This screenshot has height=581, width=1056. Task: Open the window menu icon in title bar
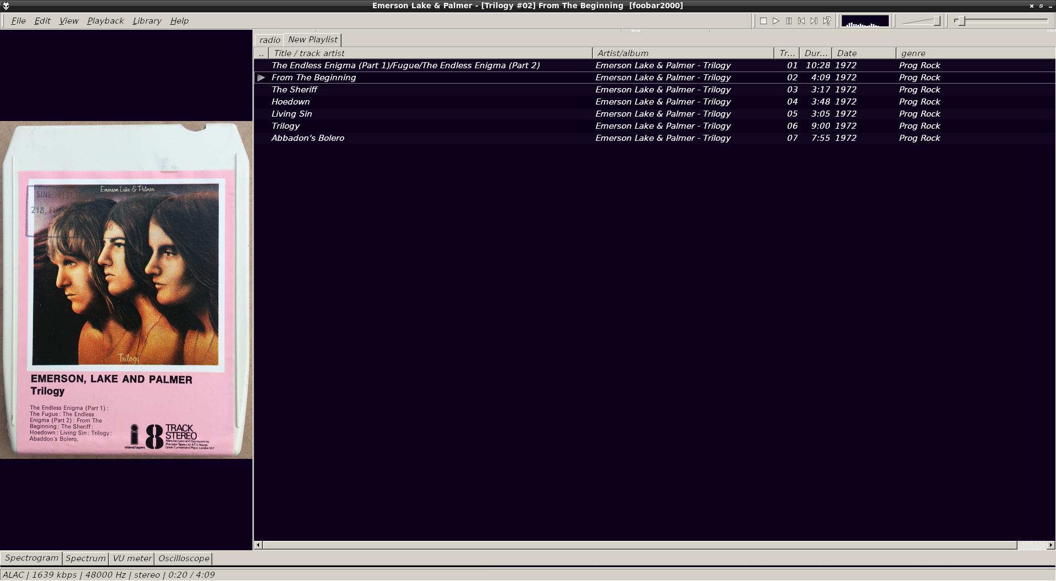tap(5, 6)
